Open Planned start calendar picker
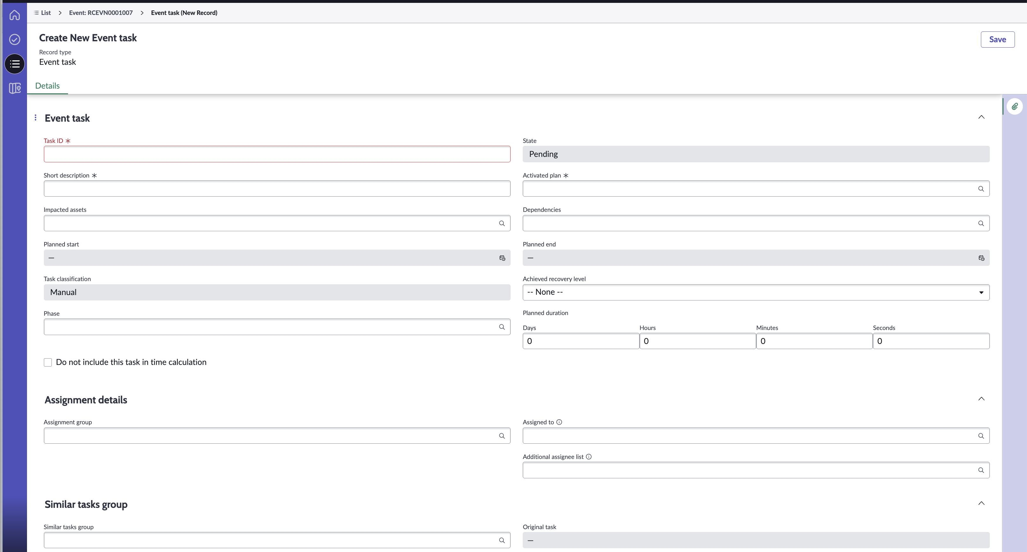Image resolution: width=1027 pixels, height=552 pixels. pyautogui.click(x=502, y=258)
